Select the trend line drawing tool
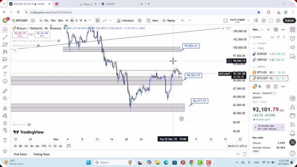The width and height of the screenshot is (297, 167). pyautogui.click(x=5, y=37)
